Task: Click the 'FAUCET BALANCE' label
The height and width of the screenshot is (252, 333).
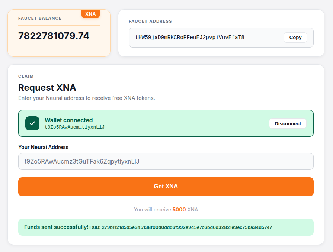Action: pos(40,18)
